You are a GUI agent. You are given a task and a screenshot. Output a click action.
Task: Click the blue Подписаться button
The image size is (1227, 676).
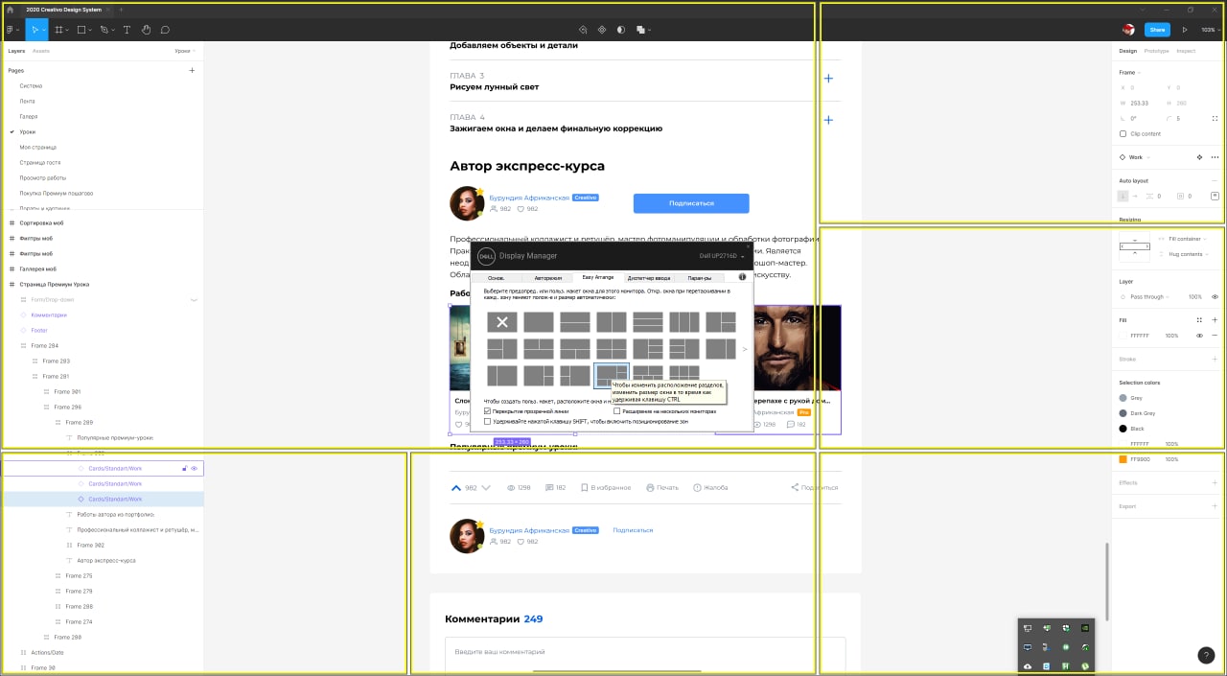click(x=690, y=203)
